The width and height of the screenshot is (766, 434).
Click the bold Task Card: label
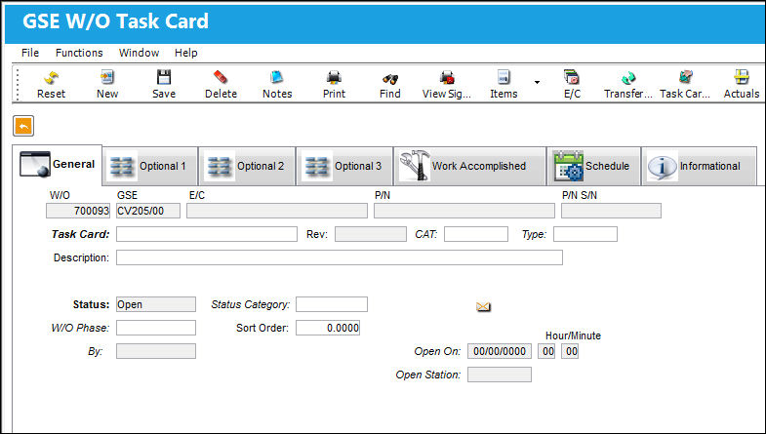[x=81, y=234]
